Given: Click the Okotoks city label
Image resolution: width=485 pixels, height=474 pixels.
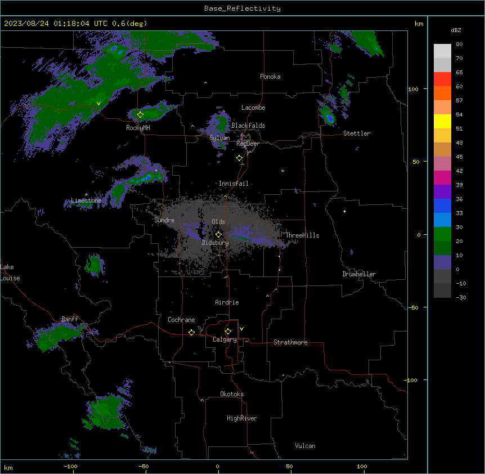Looking at the screenshot, I should (232, 394).
